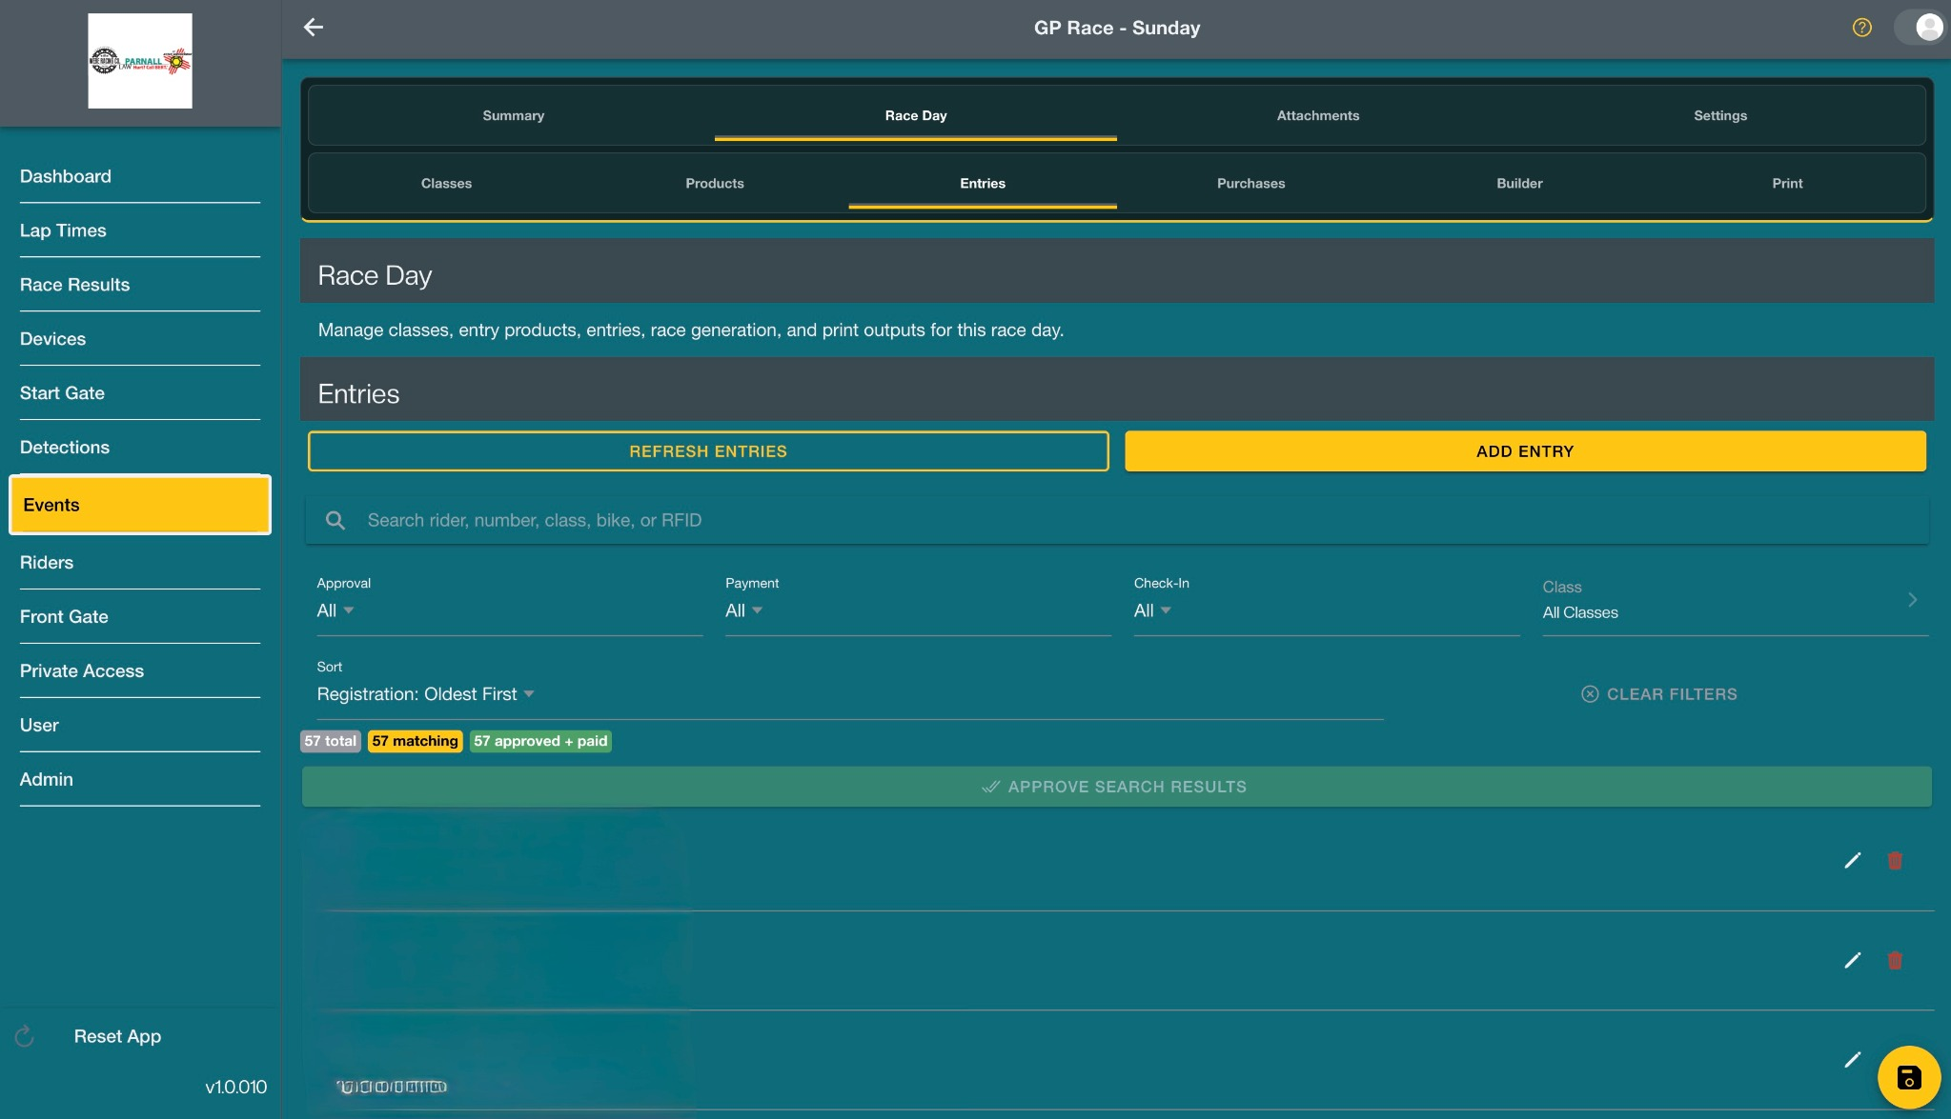Edit the second entry with the pencil icon

point(1852,961)
